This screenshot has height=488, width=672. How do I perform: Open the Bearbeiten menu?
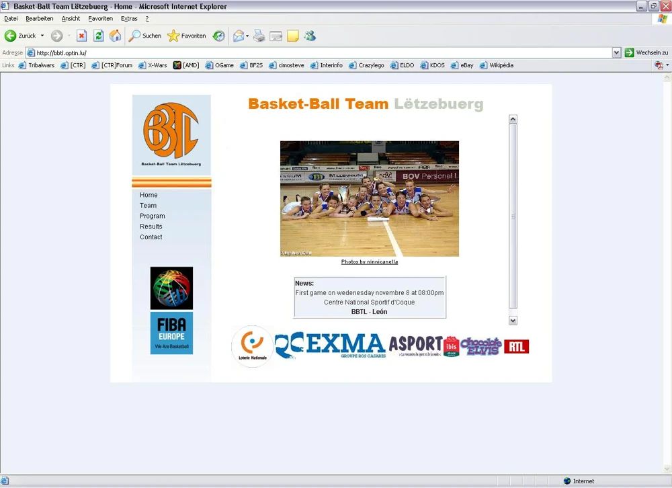(x=40, y=18)
